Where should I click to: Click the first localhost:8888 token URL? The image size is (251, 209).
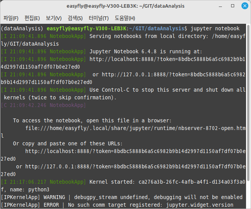[123, 63]
